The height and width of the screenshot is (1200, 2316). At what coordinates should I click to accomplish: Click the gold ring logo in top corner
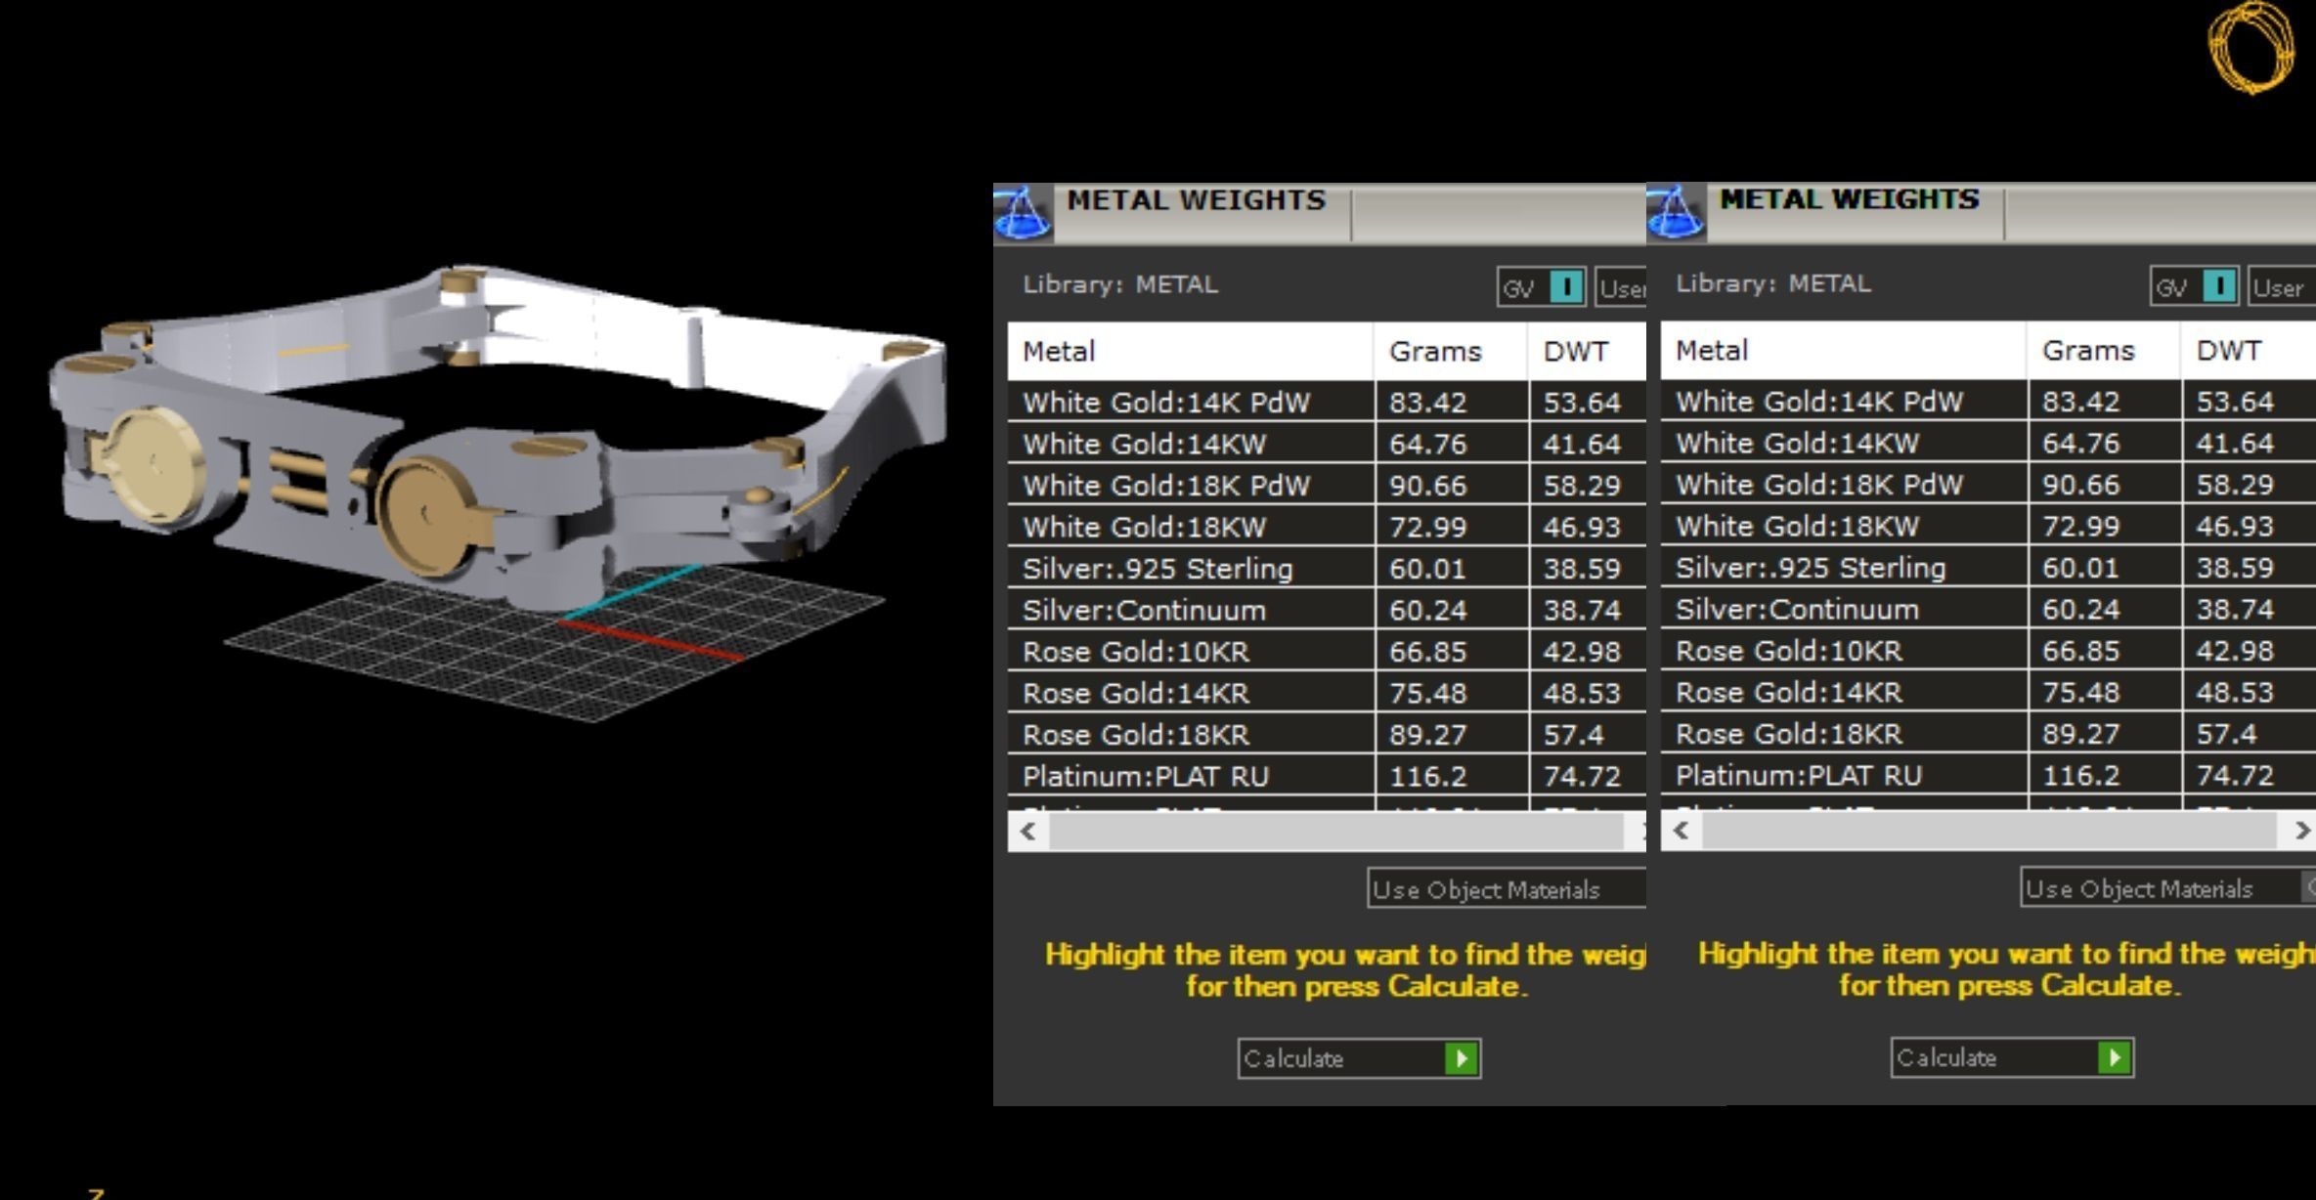(x=2250, y=48)
